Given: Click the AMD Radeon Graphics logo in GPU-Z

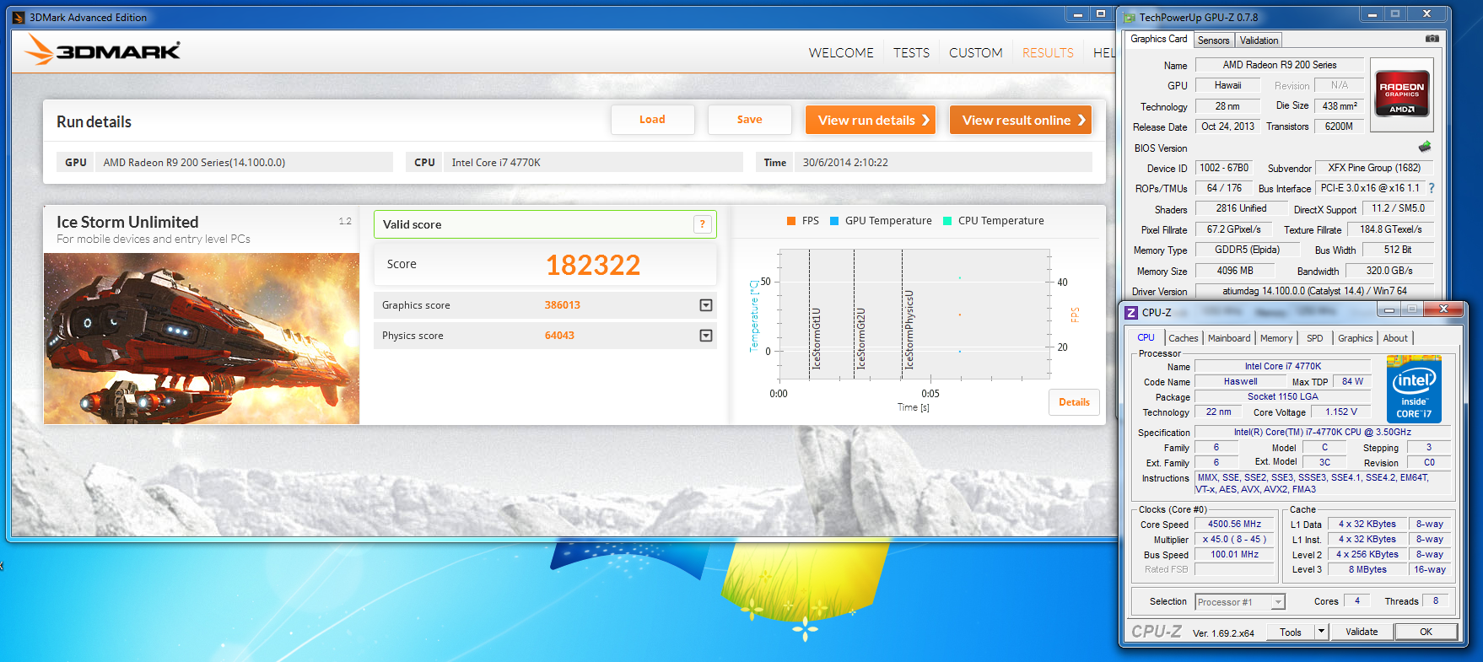Looking at the screenshot, I should pos(1401,94).
